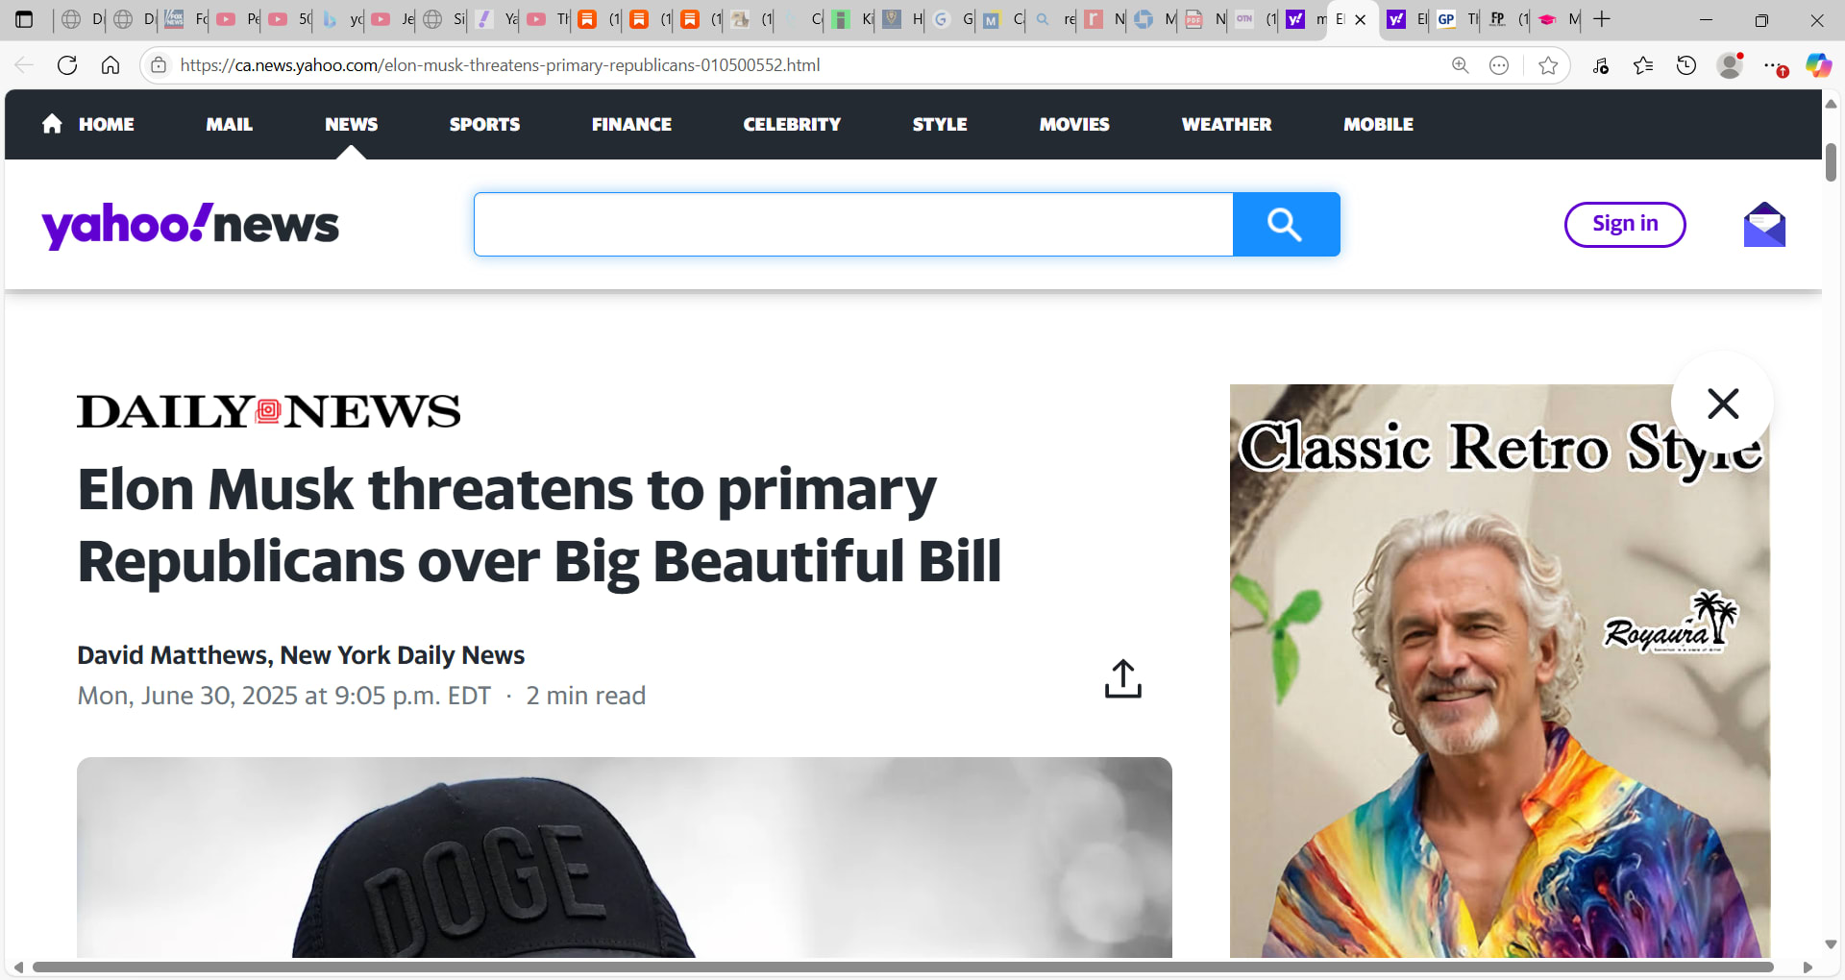Switch to the PDF document tab

1204,19
